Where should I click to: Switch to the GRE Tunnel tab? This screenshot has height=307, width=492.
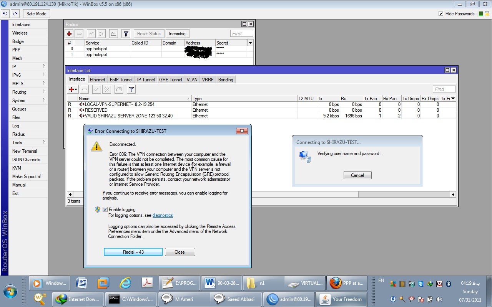[x=171, y=79]
